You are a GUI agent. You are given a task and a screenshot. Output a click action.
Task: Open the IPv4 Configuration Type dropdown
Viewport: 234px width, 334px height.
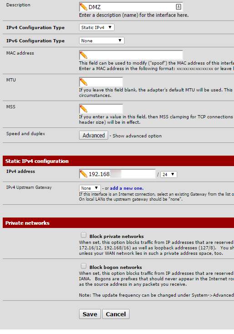click(97, 27)
